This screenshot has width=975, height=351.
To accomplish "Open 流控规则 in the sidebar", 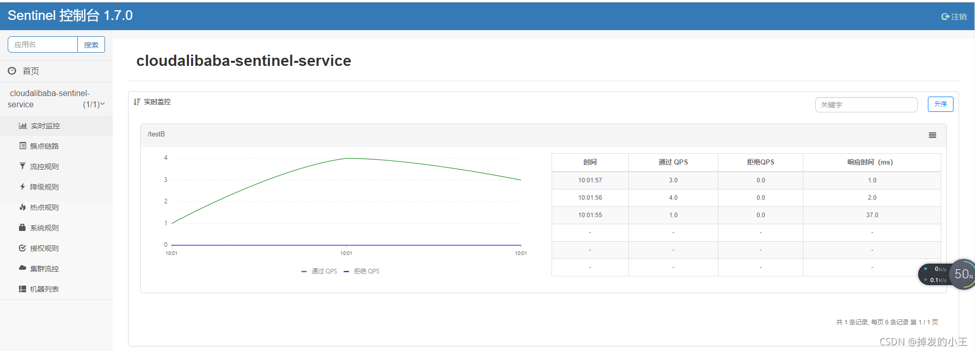I will [56, 167].
